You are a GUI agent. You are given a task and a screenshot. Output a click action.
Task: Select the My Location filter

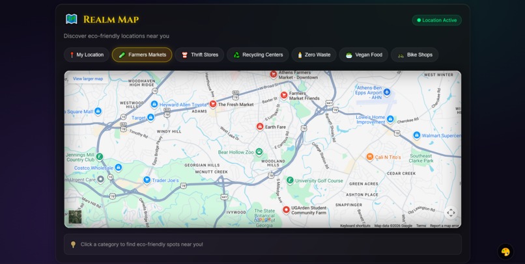(87, 55)
